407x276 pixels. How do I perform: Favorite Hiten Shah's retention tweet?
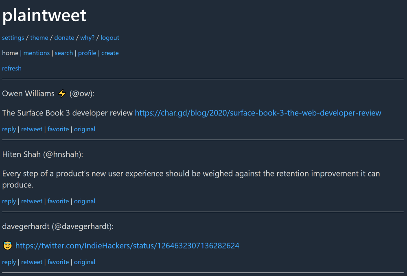click(58, 201)
